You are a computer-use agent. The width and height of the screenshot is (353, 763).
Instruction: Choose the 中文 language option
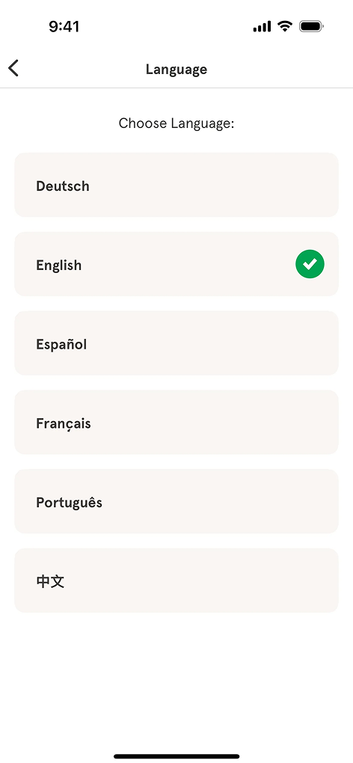pos(176,581)
